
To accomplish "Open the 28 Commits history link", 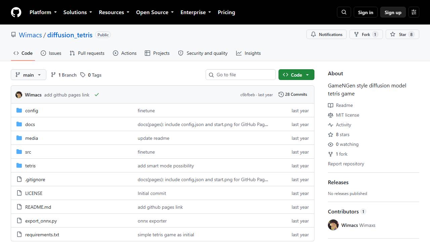I will (x=293, y=94).
